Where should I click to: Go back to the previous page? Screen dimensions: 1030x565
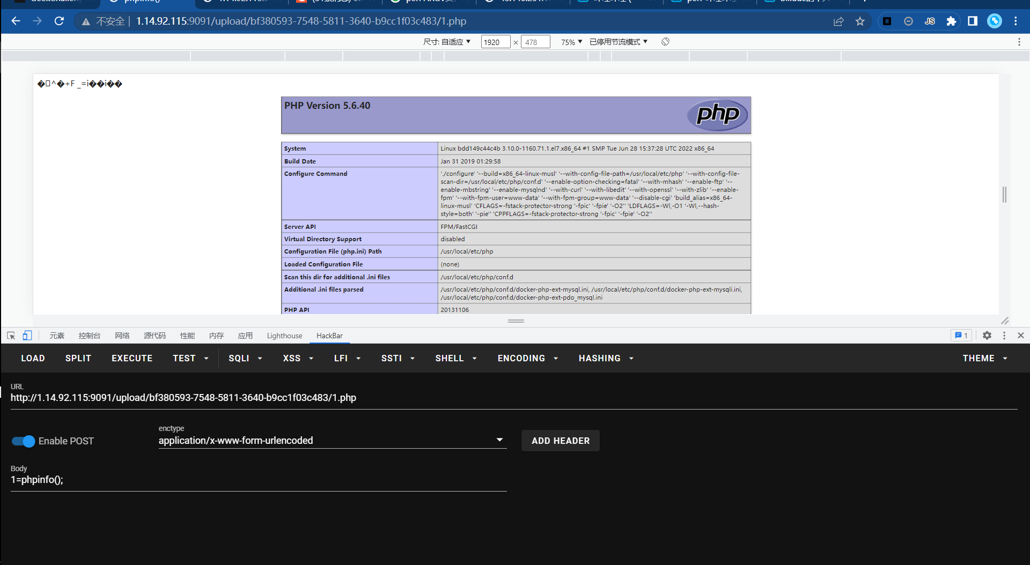click(x=16, y=21)
